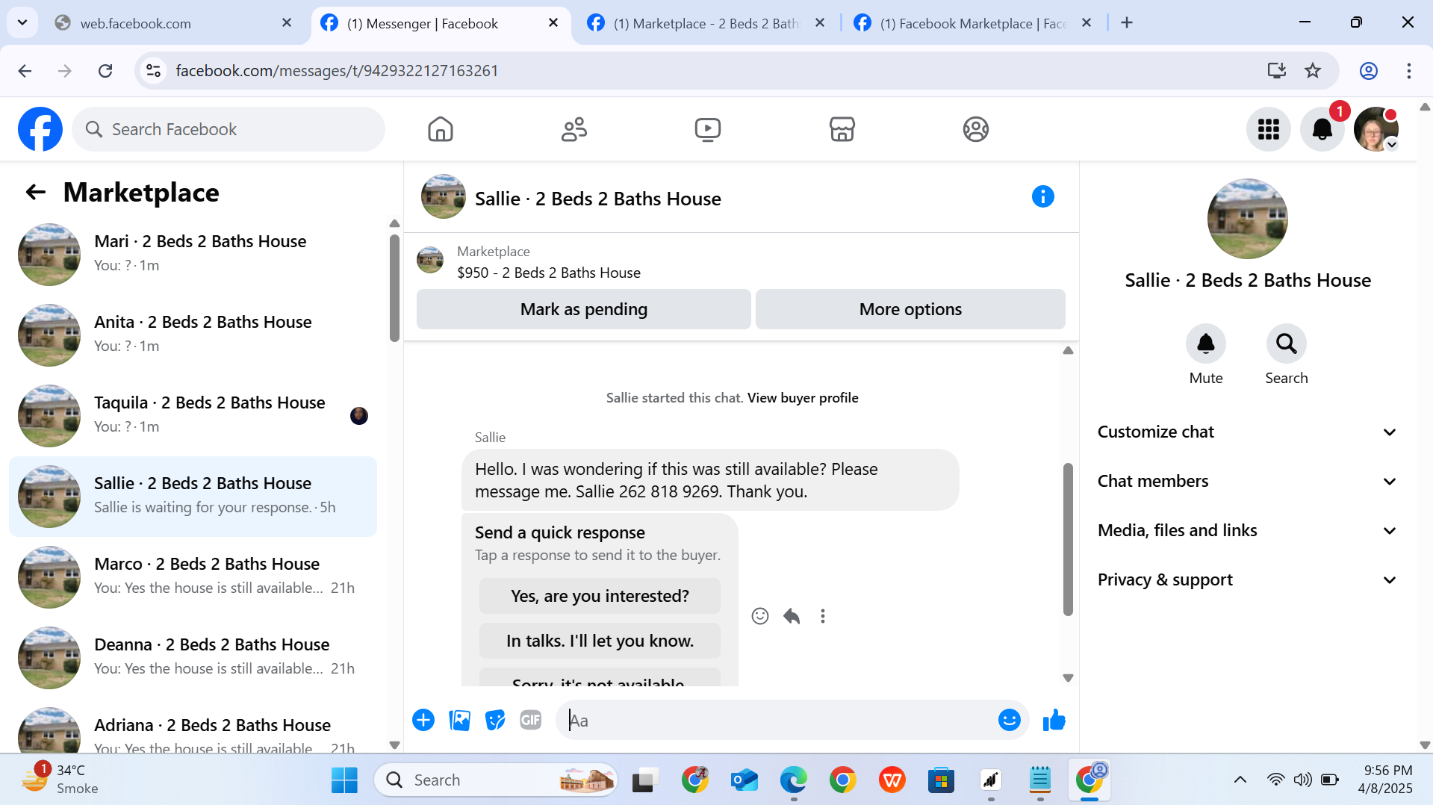Expand Customize chat section
The image size is (1433, 805).
[1246, 432]
